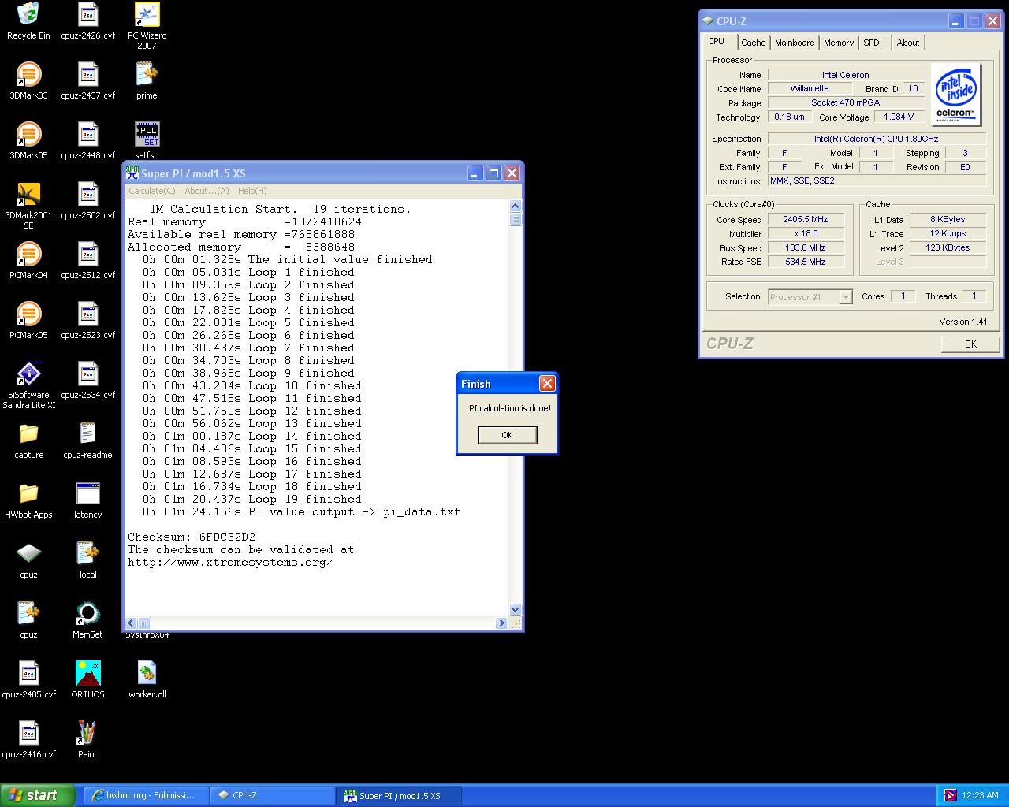Switch to Super PI taskbar button
This screenshot has height=807, width=1009.
(399, 796)
